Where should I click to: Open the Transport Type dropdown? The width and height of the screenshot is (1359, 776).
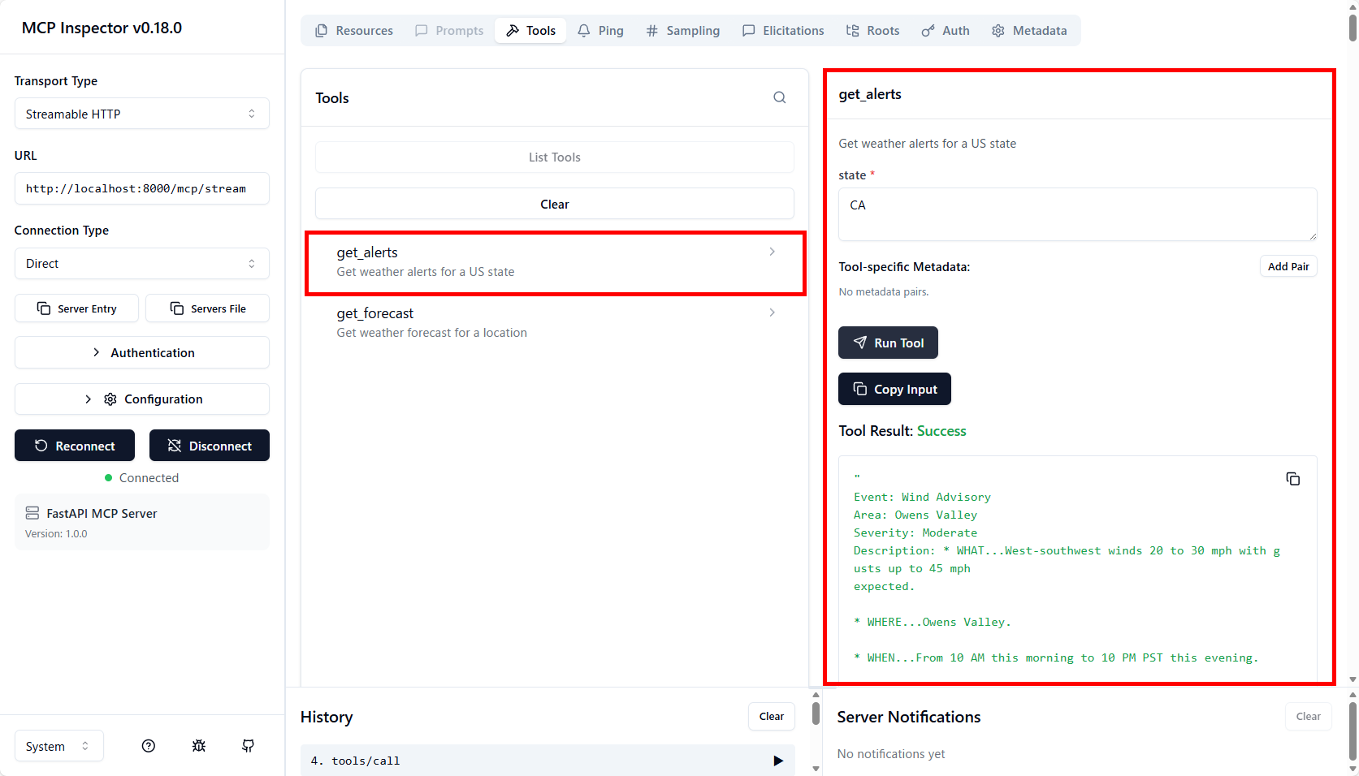click(x=141, y=114)
